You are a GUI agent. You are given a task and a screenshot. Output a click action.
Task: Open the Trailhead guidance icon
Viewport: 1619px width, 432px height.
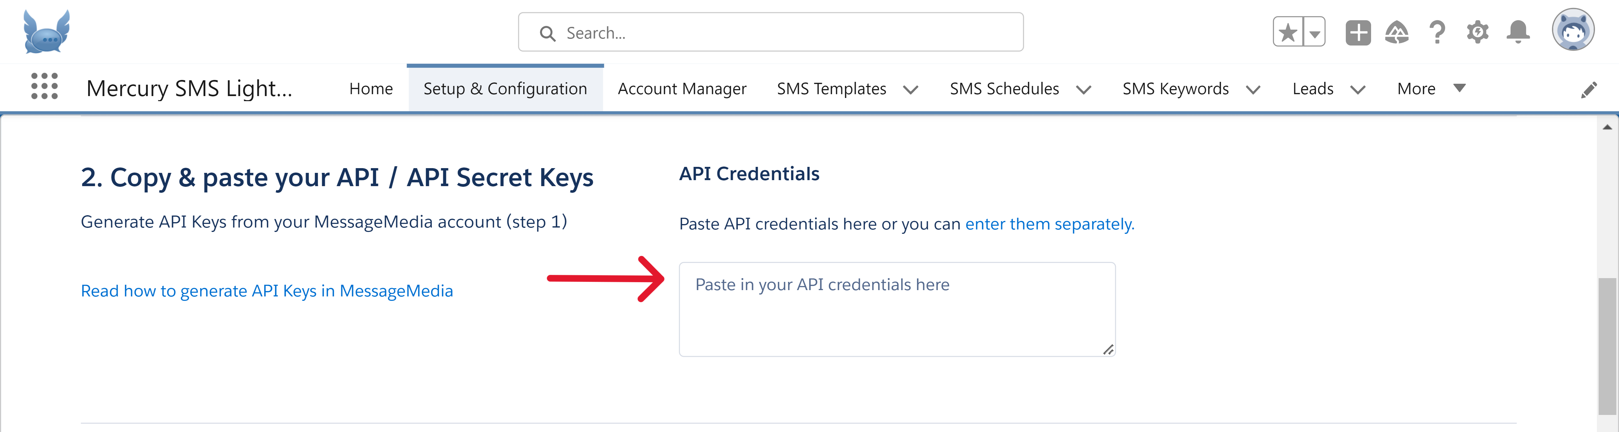[x=1396, y=33]
